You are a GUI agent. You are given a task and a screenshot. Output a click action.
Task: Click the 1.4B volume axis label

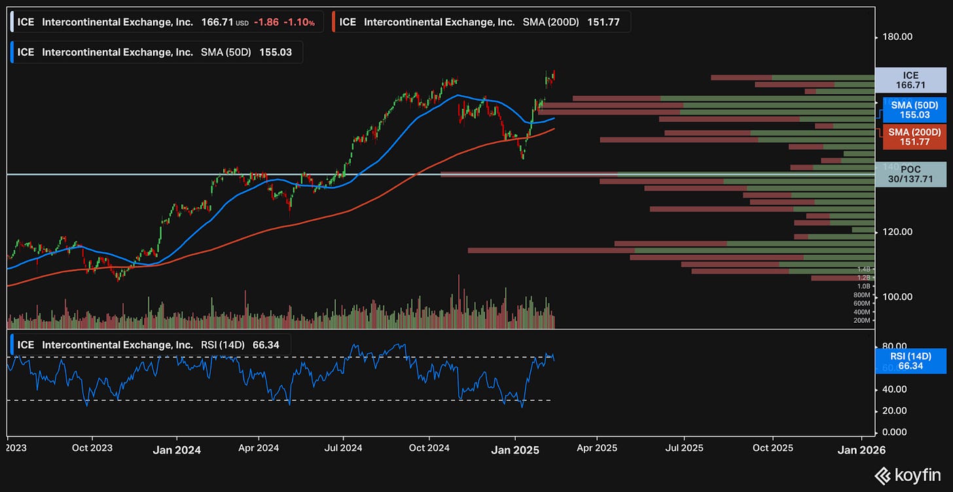[x=864, y=269]
